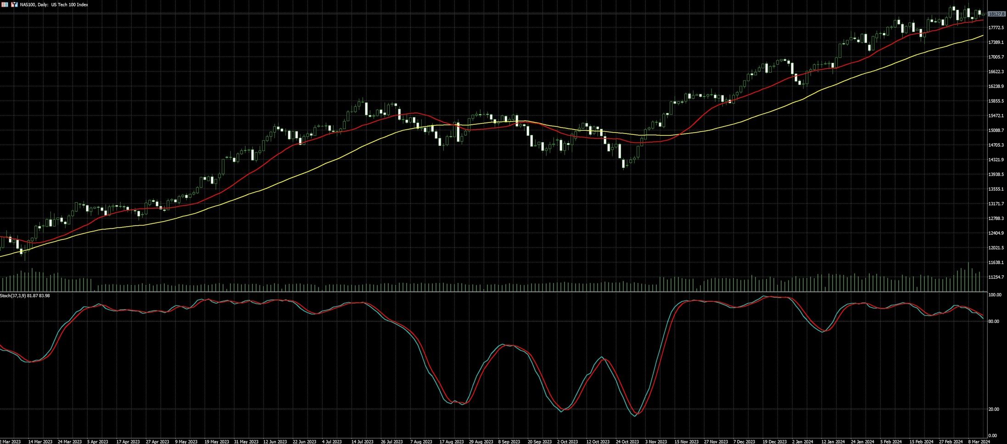
Task: Select the 80.00 stochastic level label
Action: pyautogui.click(x=994, y=322)
